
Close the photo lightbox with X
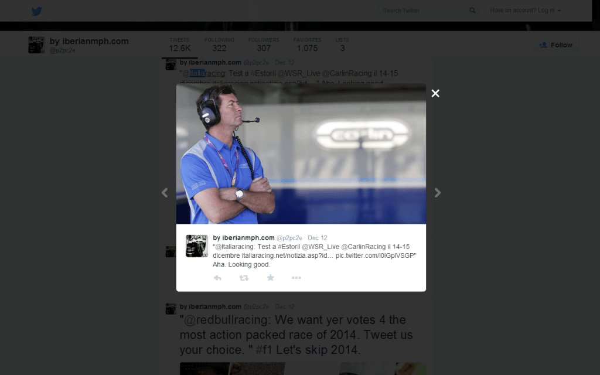pyautogui.click(x=435, y=93)
